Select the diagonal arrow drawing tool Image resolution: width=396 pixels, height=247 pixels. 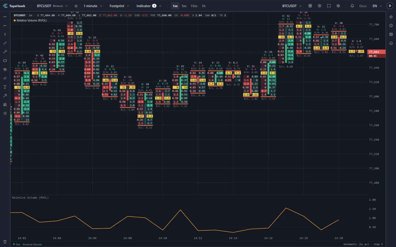(x=5, y=96)
